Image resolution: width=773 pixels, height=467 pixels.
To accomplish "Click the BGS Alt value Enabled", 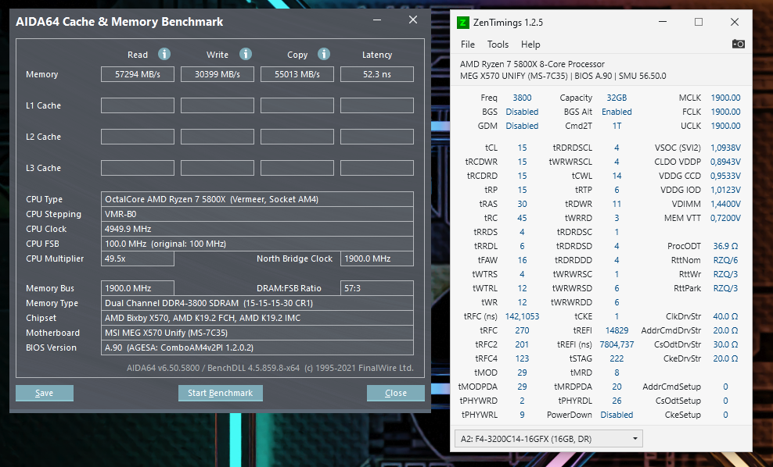I will 617,112.
